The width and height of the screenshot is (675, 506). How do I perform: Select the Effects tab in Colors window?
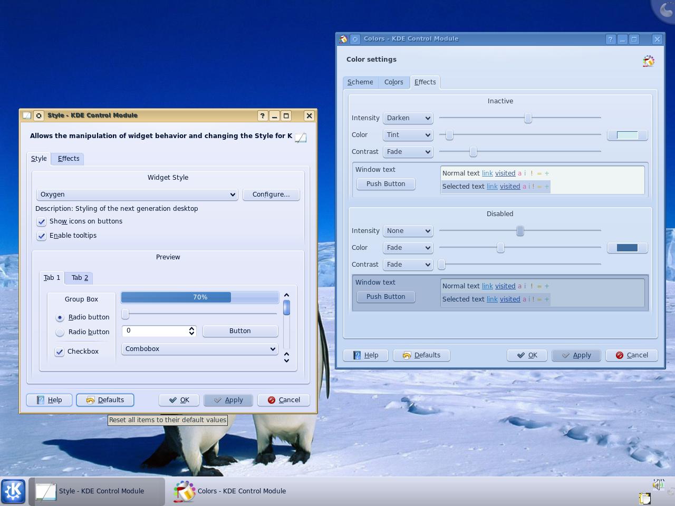425,82
